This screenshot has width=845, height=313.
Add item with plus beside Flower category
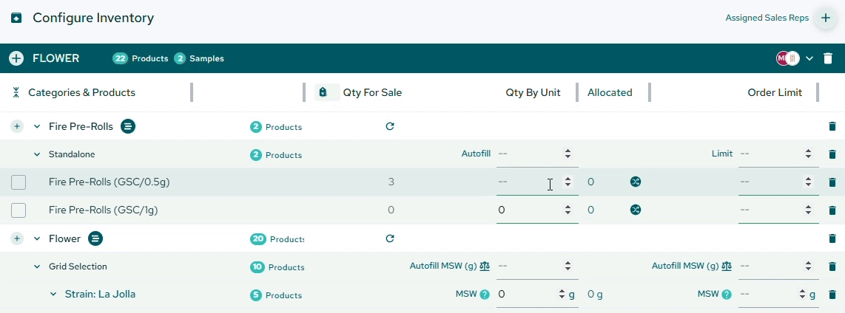point(17,238)
